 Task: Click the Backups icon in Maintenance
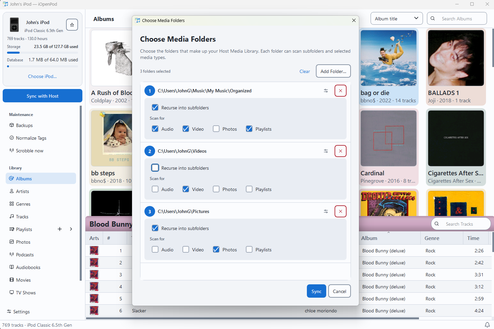pyautogui.click(x=12, y=125)
